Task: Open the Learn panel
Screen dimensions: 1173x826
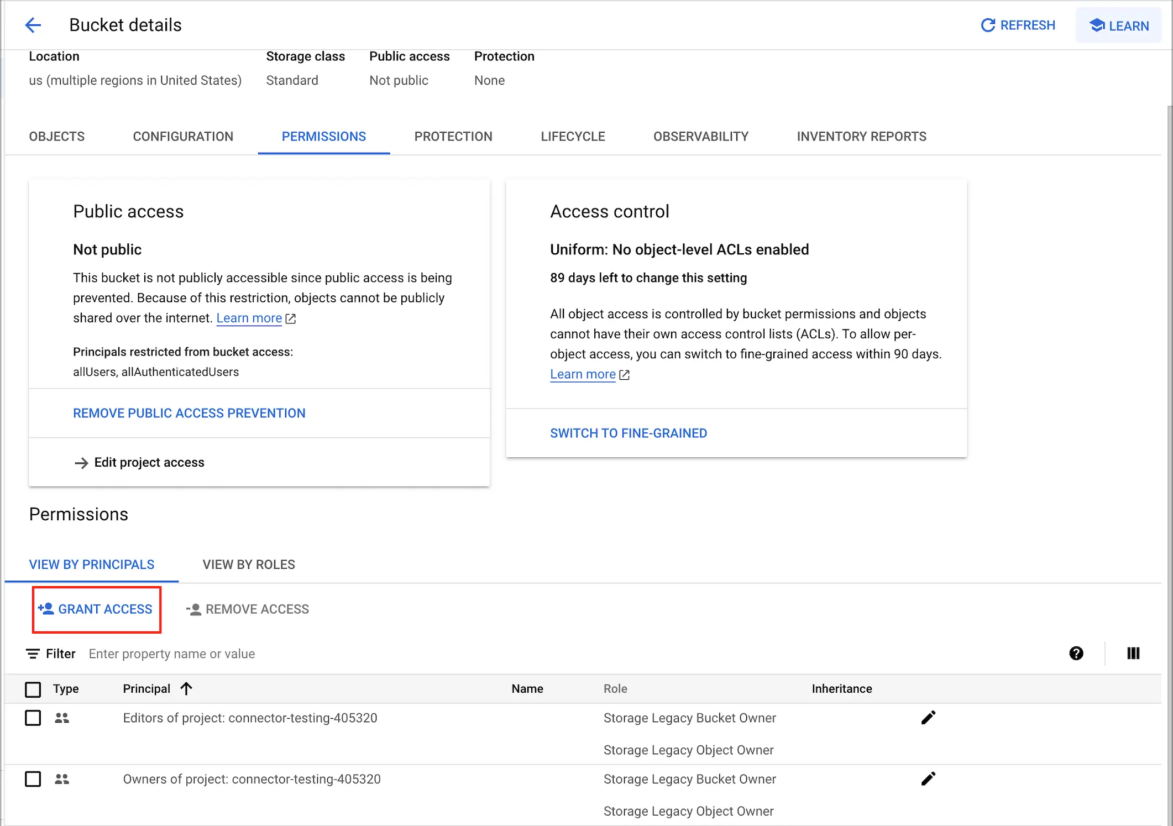Action: click(x=1118, y=25)
